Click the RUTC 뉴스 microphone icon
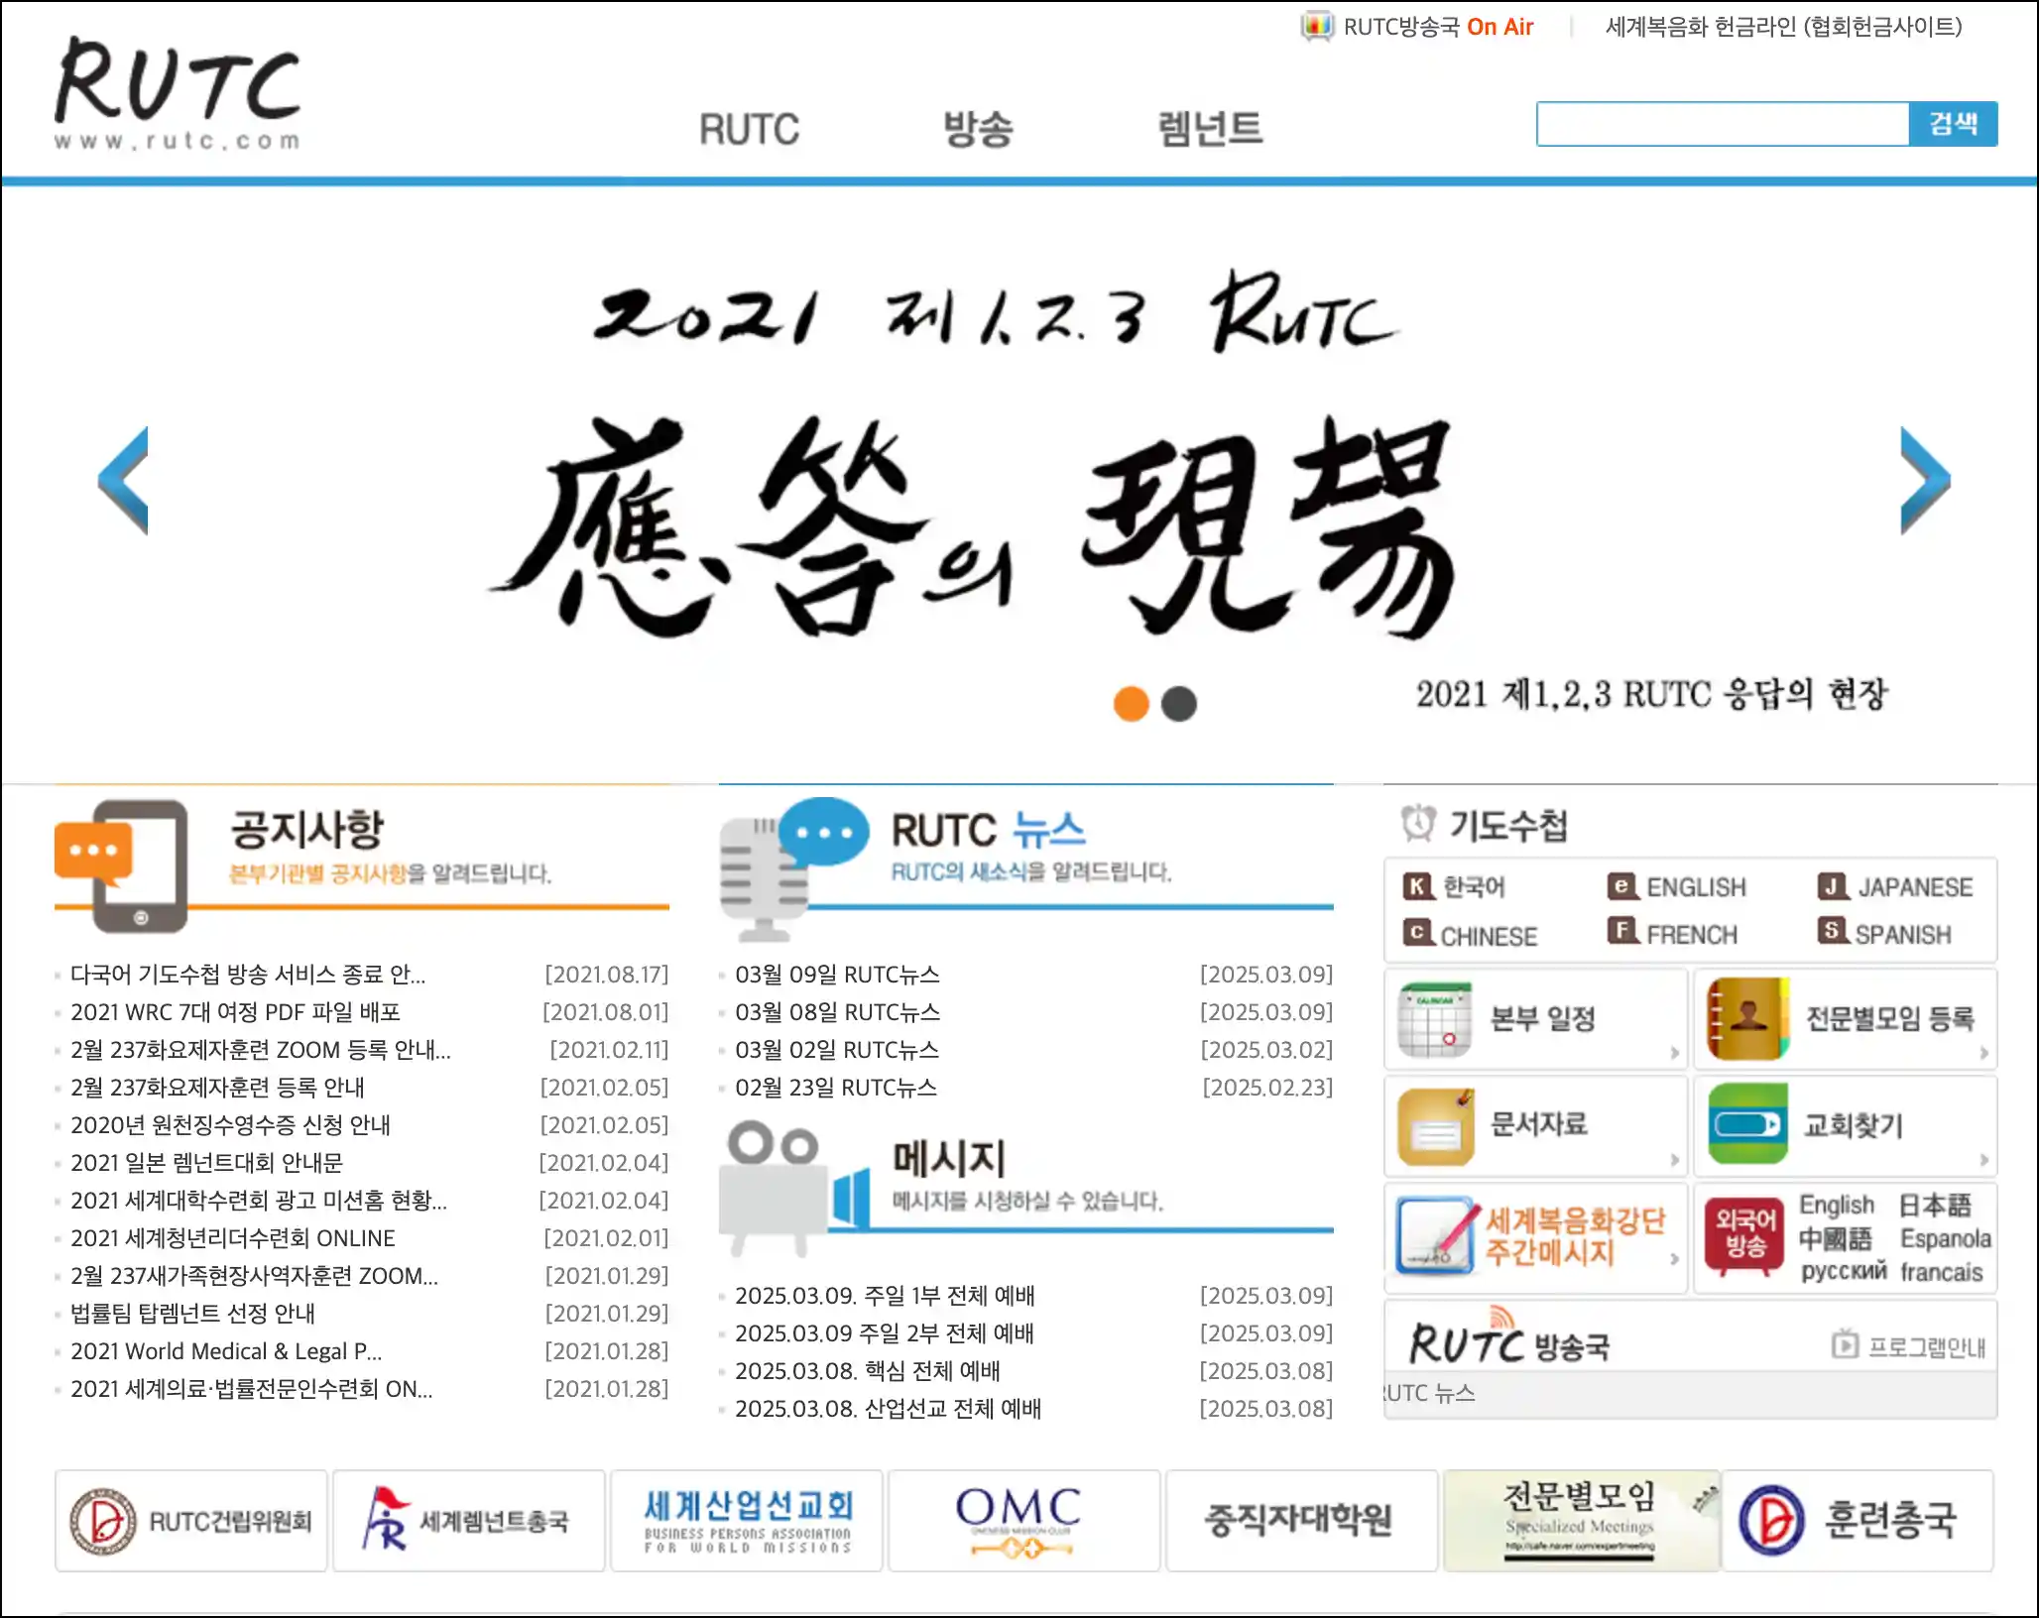This screenshot has width=2039, height=1618. point(793,868)
